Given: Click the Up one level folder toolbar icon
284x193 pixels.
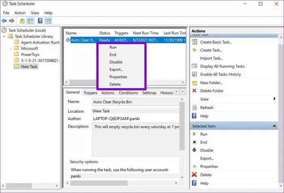Looking at the screenshot, I should [x=22, y=21].
